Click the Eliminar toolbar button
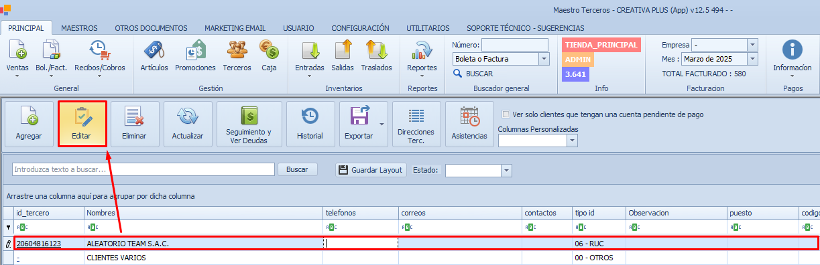820x265 pixels. tap(135, 124)
